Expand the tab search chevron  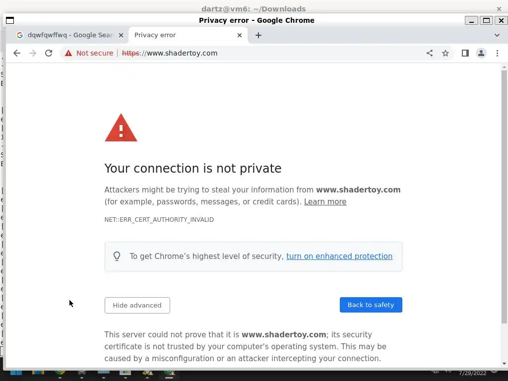[x=497, y=35]
